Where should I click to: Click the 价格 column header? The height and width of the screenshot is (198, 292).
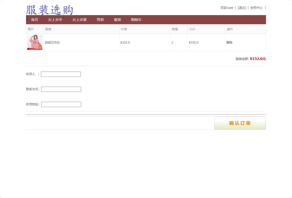point(124,29)
